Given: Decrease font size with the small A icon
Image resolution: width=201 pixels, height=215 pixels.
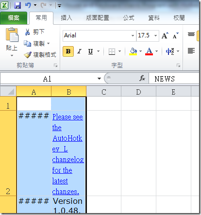Looking at the screenshot, I should 175,35.
